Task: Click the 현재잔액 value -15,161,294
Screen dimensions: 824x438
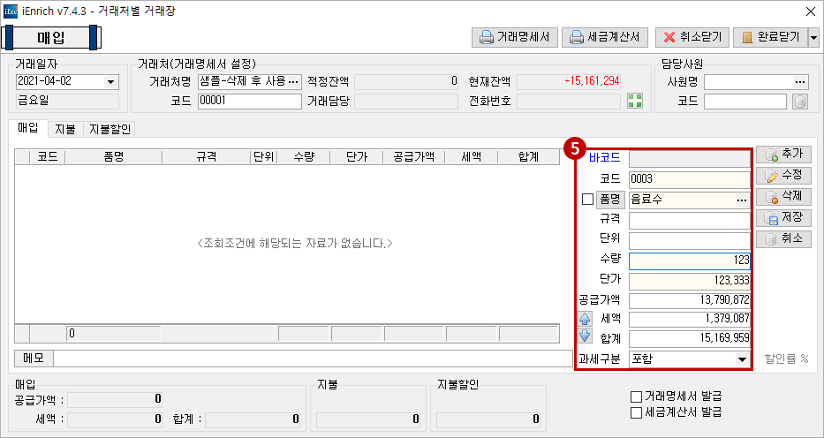Action: pyautogui.click(x=569, y=81)
